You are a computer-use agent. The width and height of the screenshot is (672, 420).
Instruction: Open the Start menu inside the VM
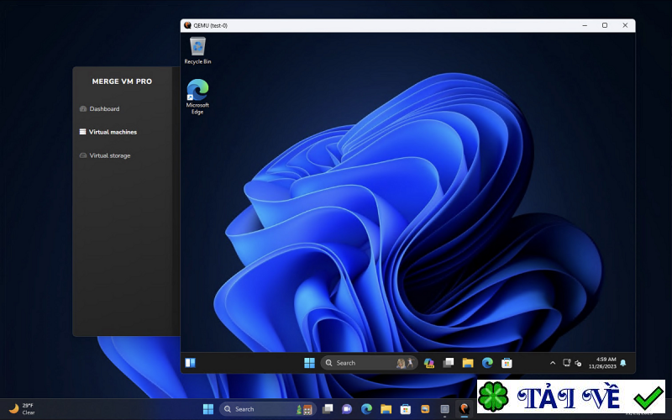309,363
